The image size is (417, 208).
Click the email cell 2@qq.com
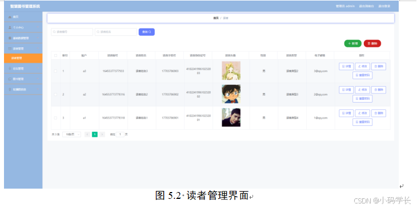tap(320, 95)
